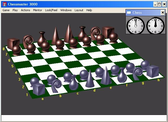Click the empty a4 square on the board

(27, 71)
